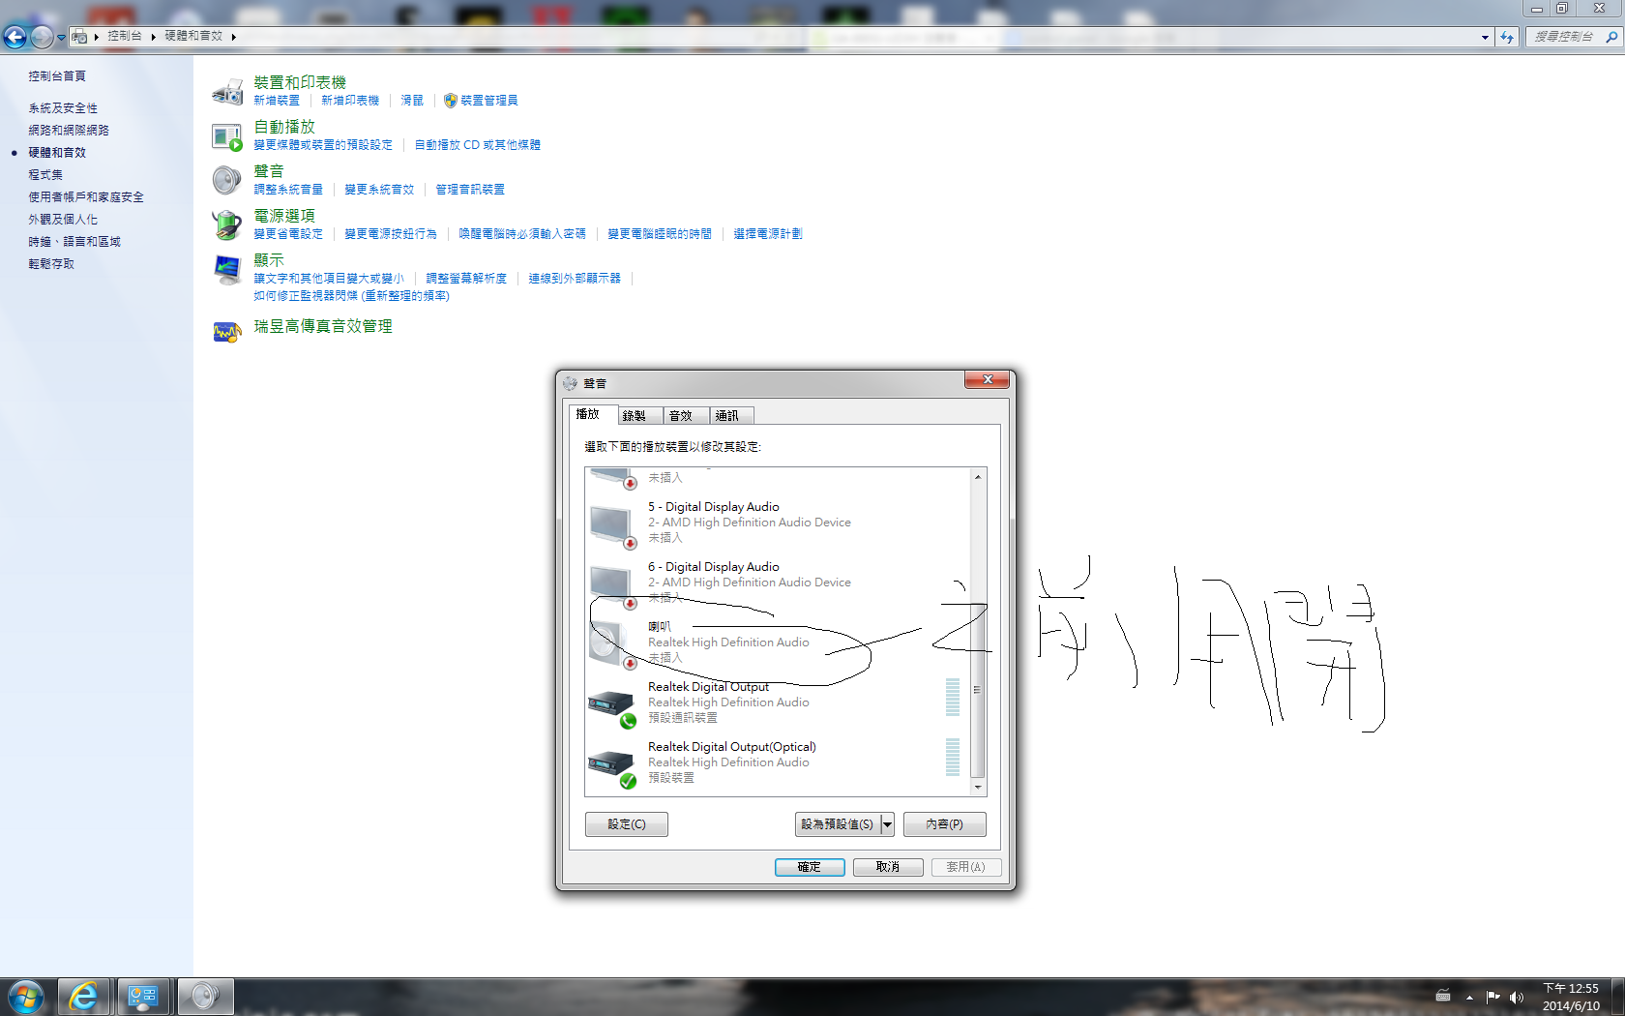Open the 電源選項 battery icon
Image resolution: width=1625 pixels, height=1016 pixels.
227,224
